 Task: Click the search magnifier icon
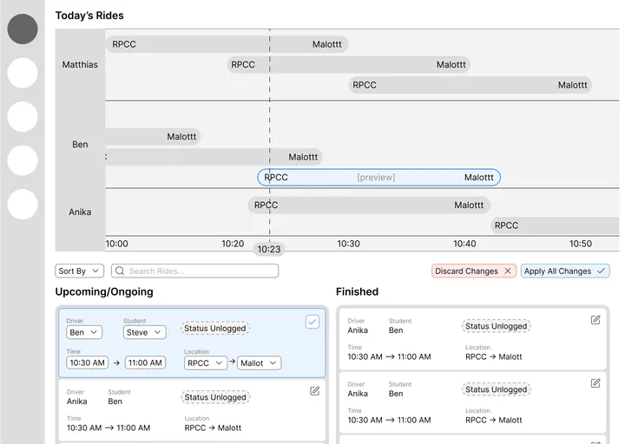[x=120, y=271]
